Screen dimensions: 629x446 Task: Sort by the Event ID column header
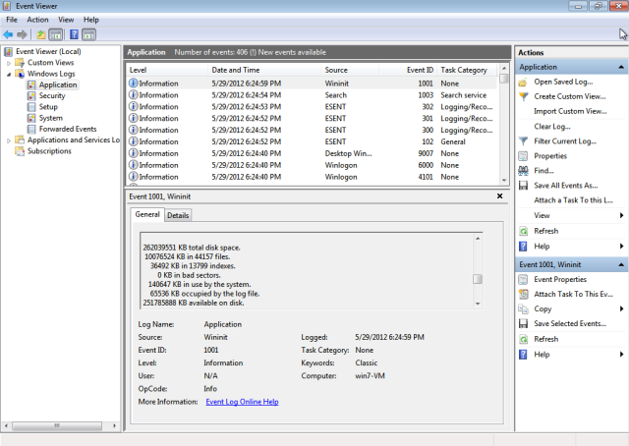408,70
